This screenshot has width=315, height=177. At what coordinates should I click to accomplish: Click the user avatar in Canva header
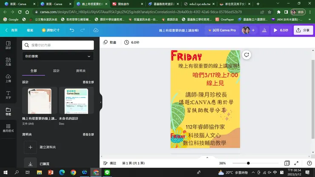(246, 30)
